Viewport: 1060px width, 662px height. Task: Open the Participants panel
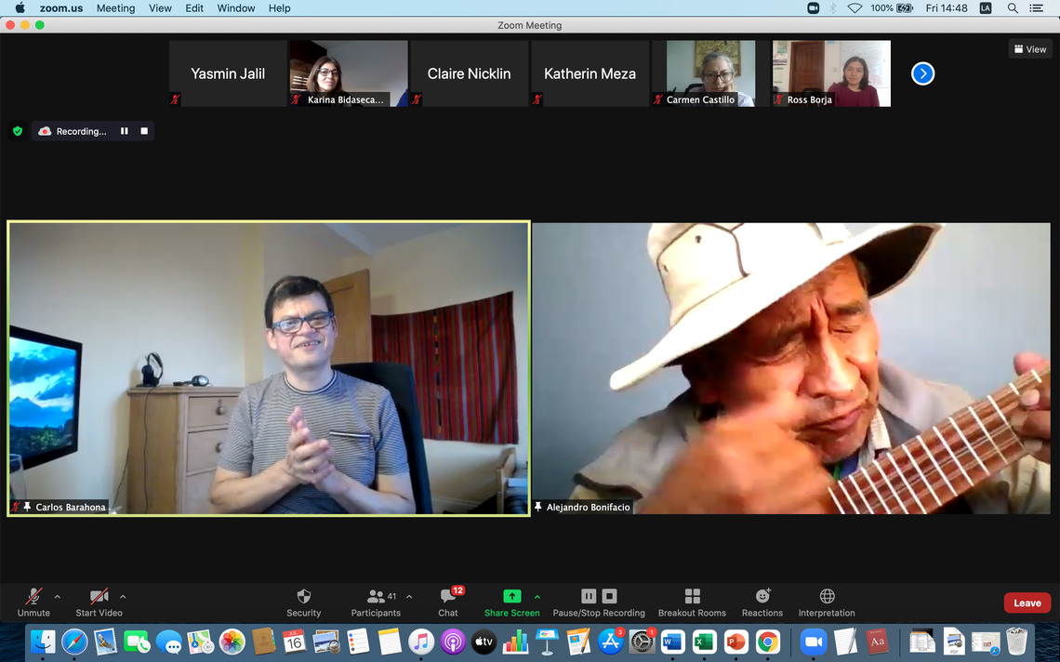coord(376,597)
